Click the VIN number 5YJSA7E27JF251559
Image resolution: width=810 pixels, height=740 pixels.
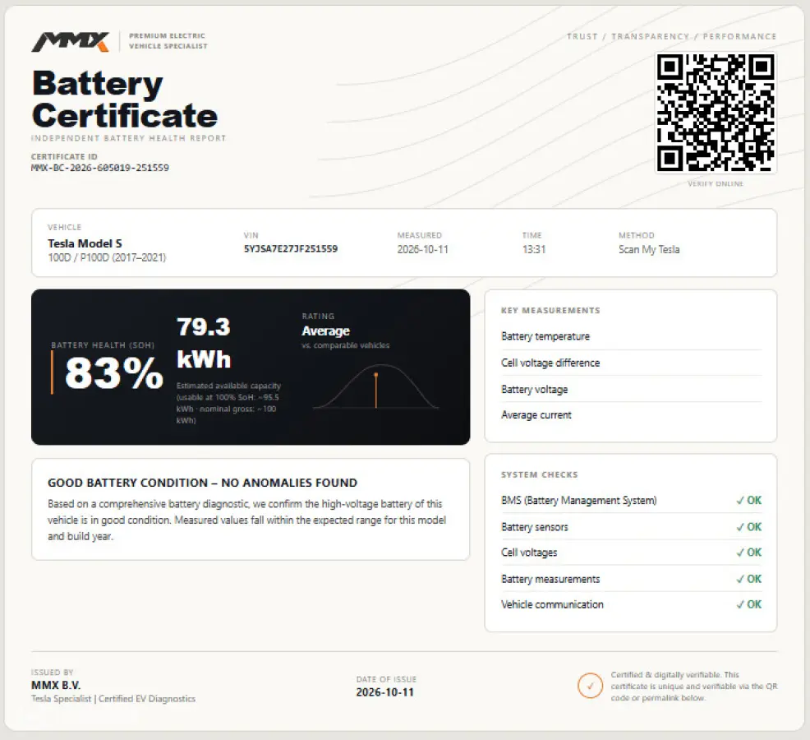(x=290, y=249)
